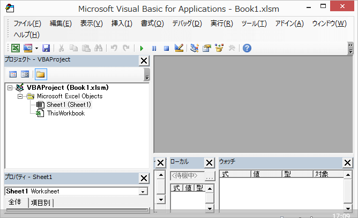Switch to Microsoft Excel view icon
Screen dimensions: 358x218
(16, 48)
